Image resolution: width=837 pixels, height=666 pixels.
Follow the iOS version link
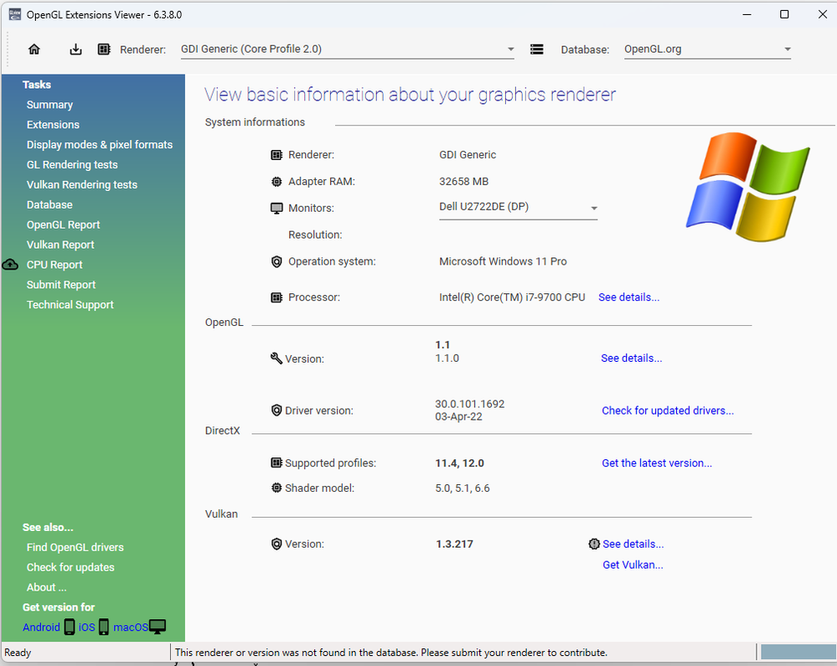click(x=86, y=627)
